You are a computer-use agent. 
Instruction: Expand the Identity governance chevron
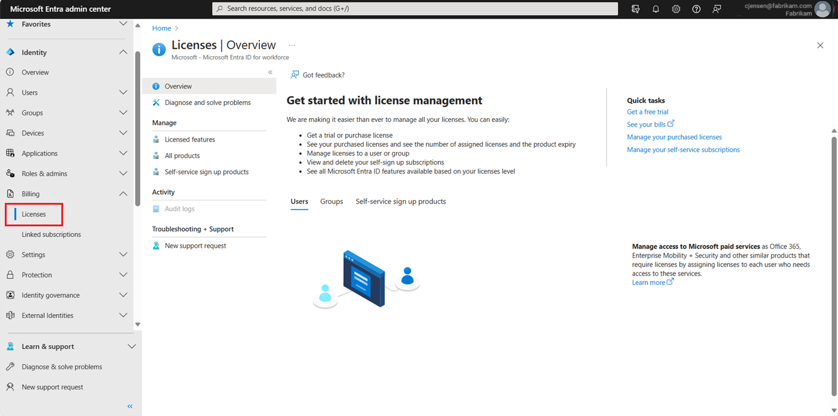point(123,295)
